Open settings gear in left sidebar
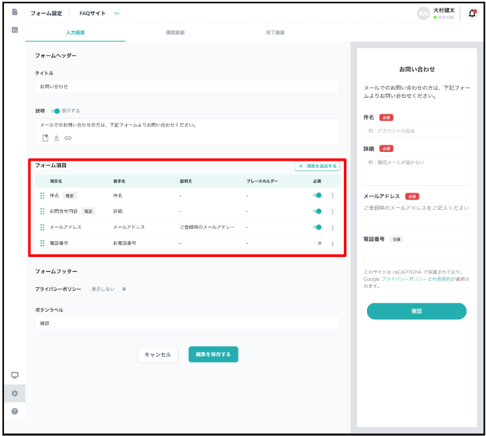The image size is (486, 436). pyautogui.click(x=15, y=393)
